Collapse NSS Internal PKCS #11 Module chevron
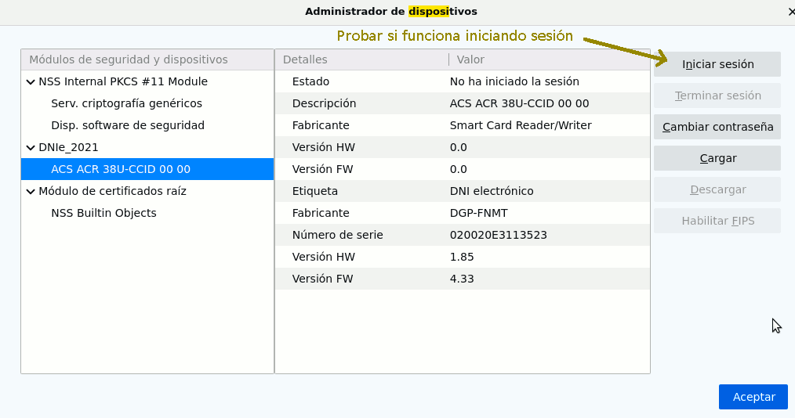Image resolution: width=795 pixels, height=418 pixels. click(x=31, y=82)
